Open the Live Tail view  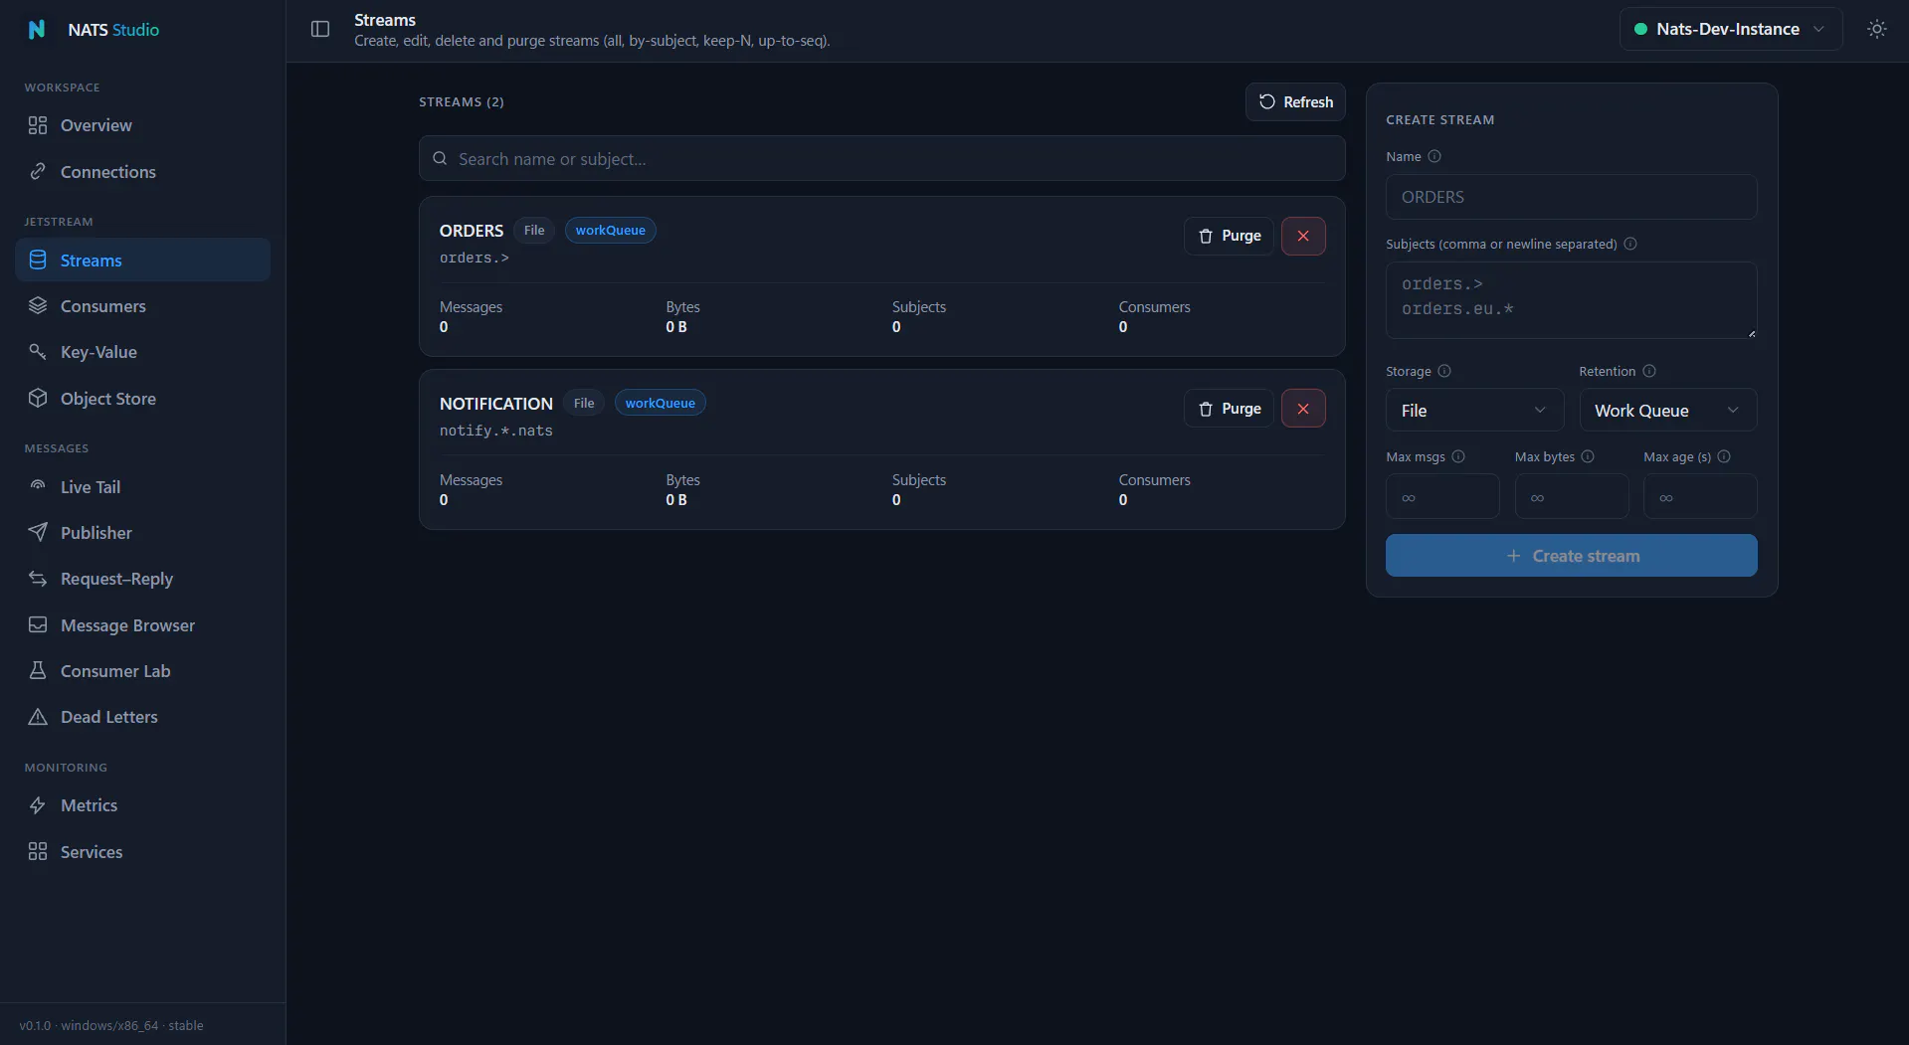[x=142, y=487]
